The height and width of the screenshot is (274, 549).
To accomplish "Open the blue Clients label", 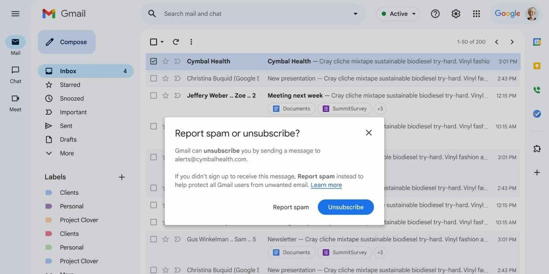I will (x=69, y=193).
